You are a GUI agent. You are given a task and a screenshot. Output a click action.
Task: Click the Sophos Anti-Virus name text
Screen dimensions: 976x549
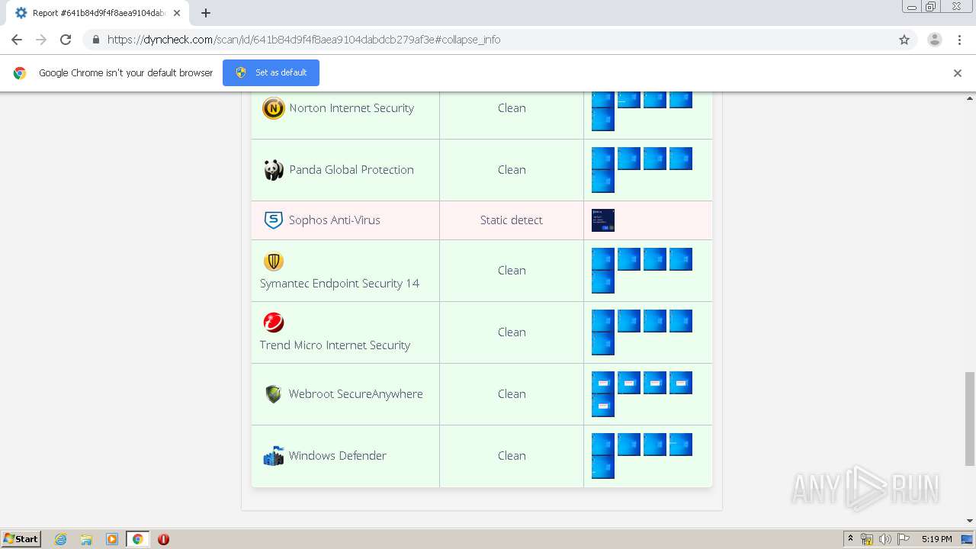click(x=335, y=220)
